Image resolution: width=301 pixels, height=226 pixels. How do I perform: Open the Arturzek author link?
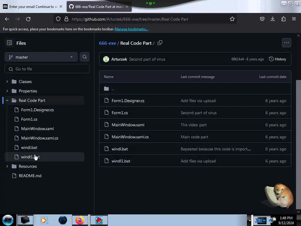pyautogui.click(x=119, y=59)
